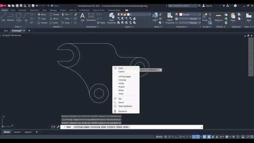Open the customization wrench by command line
This screenshot has height=143, width=254.
point(58,127)
